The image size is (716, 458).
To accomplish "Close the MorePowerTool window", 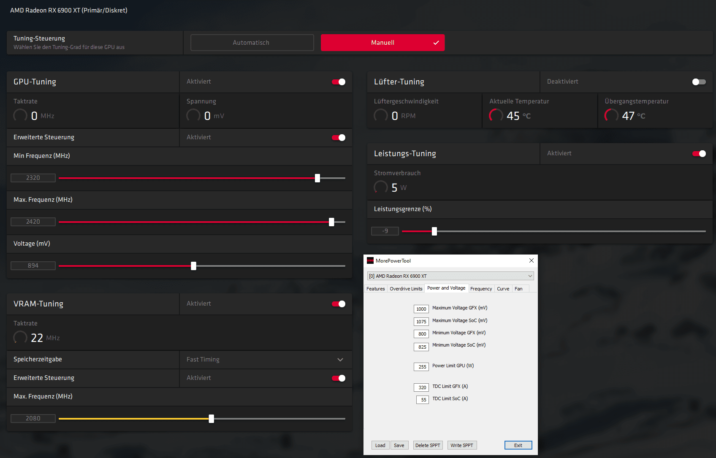I will pos(532,260).
